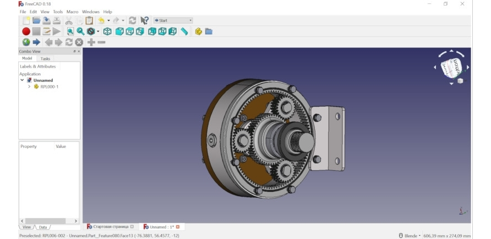
Task: Click the Measure distance ruler icon
Action: pos(184,31)
